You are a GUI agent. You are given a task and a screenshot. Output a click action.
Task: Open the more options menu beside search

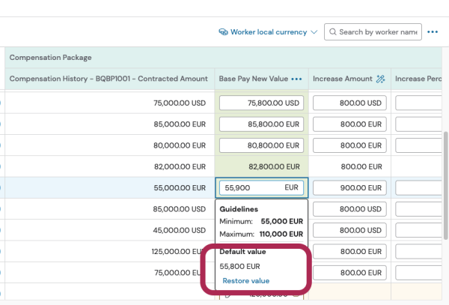coord(433,32)
